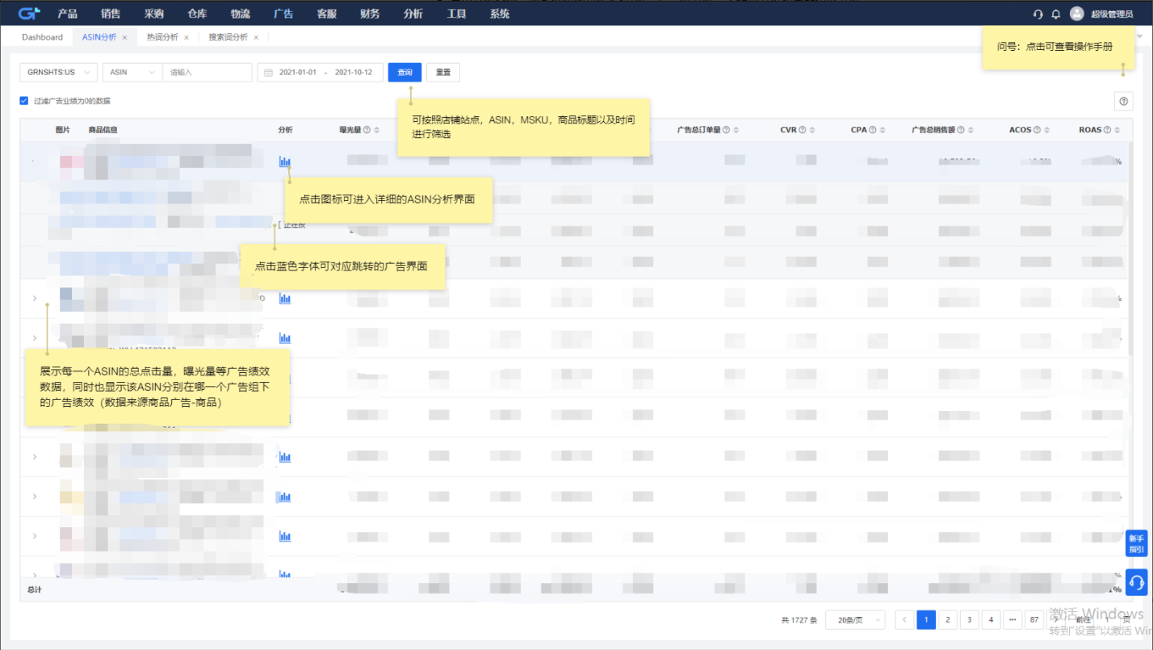Click the 请输入 search input field

pyautogui.click(x=208, y=73)
